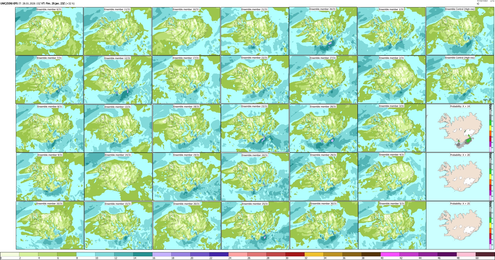Click the 'UWC/DINI-EPS' header title
Image resolution: width=495 pixels, height=260 pixels.
point(9,4)
